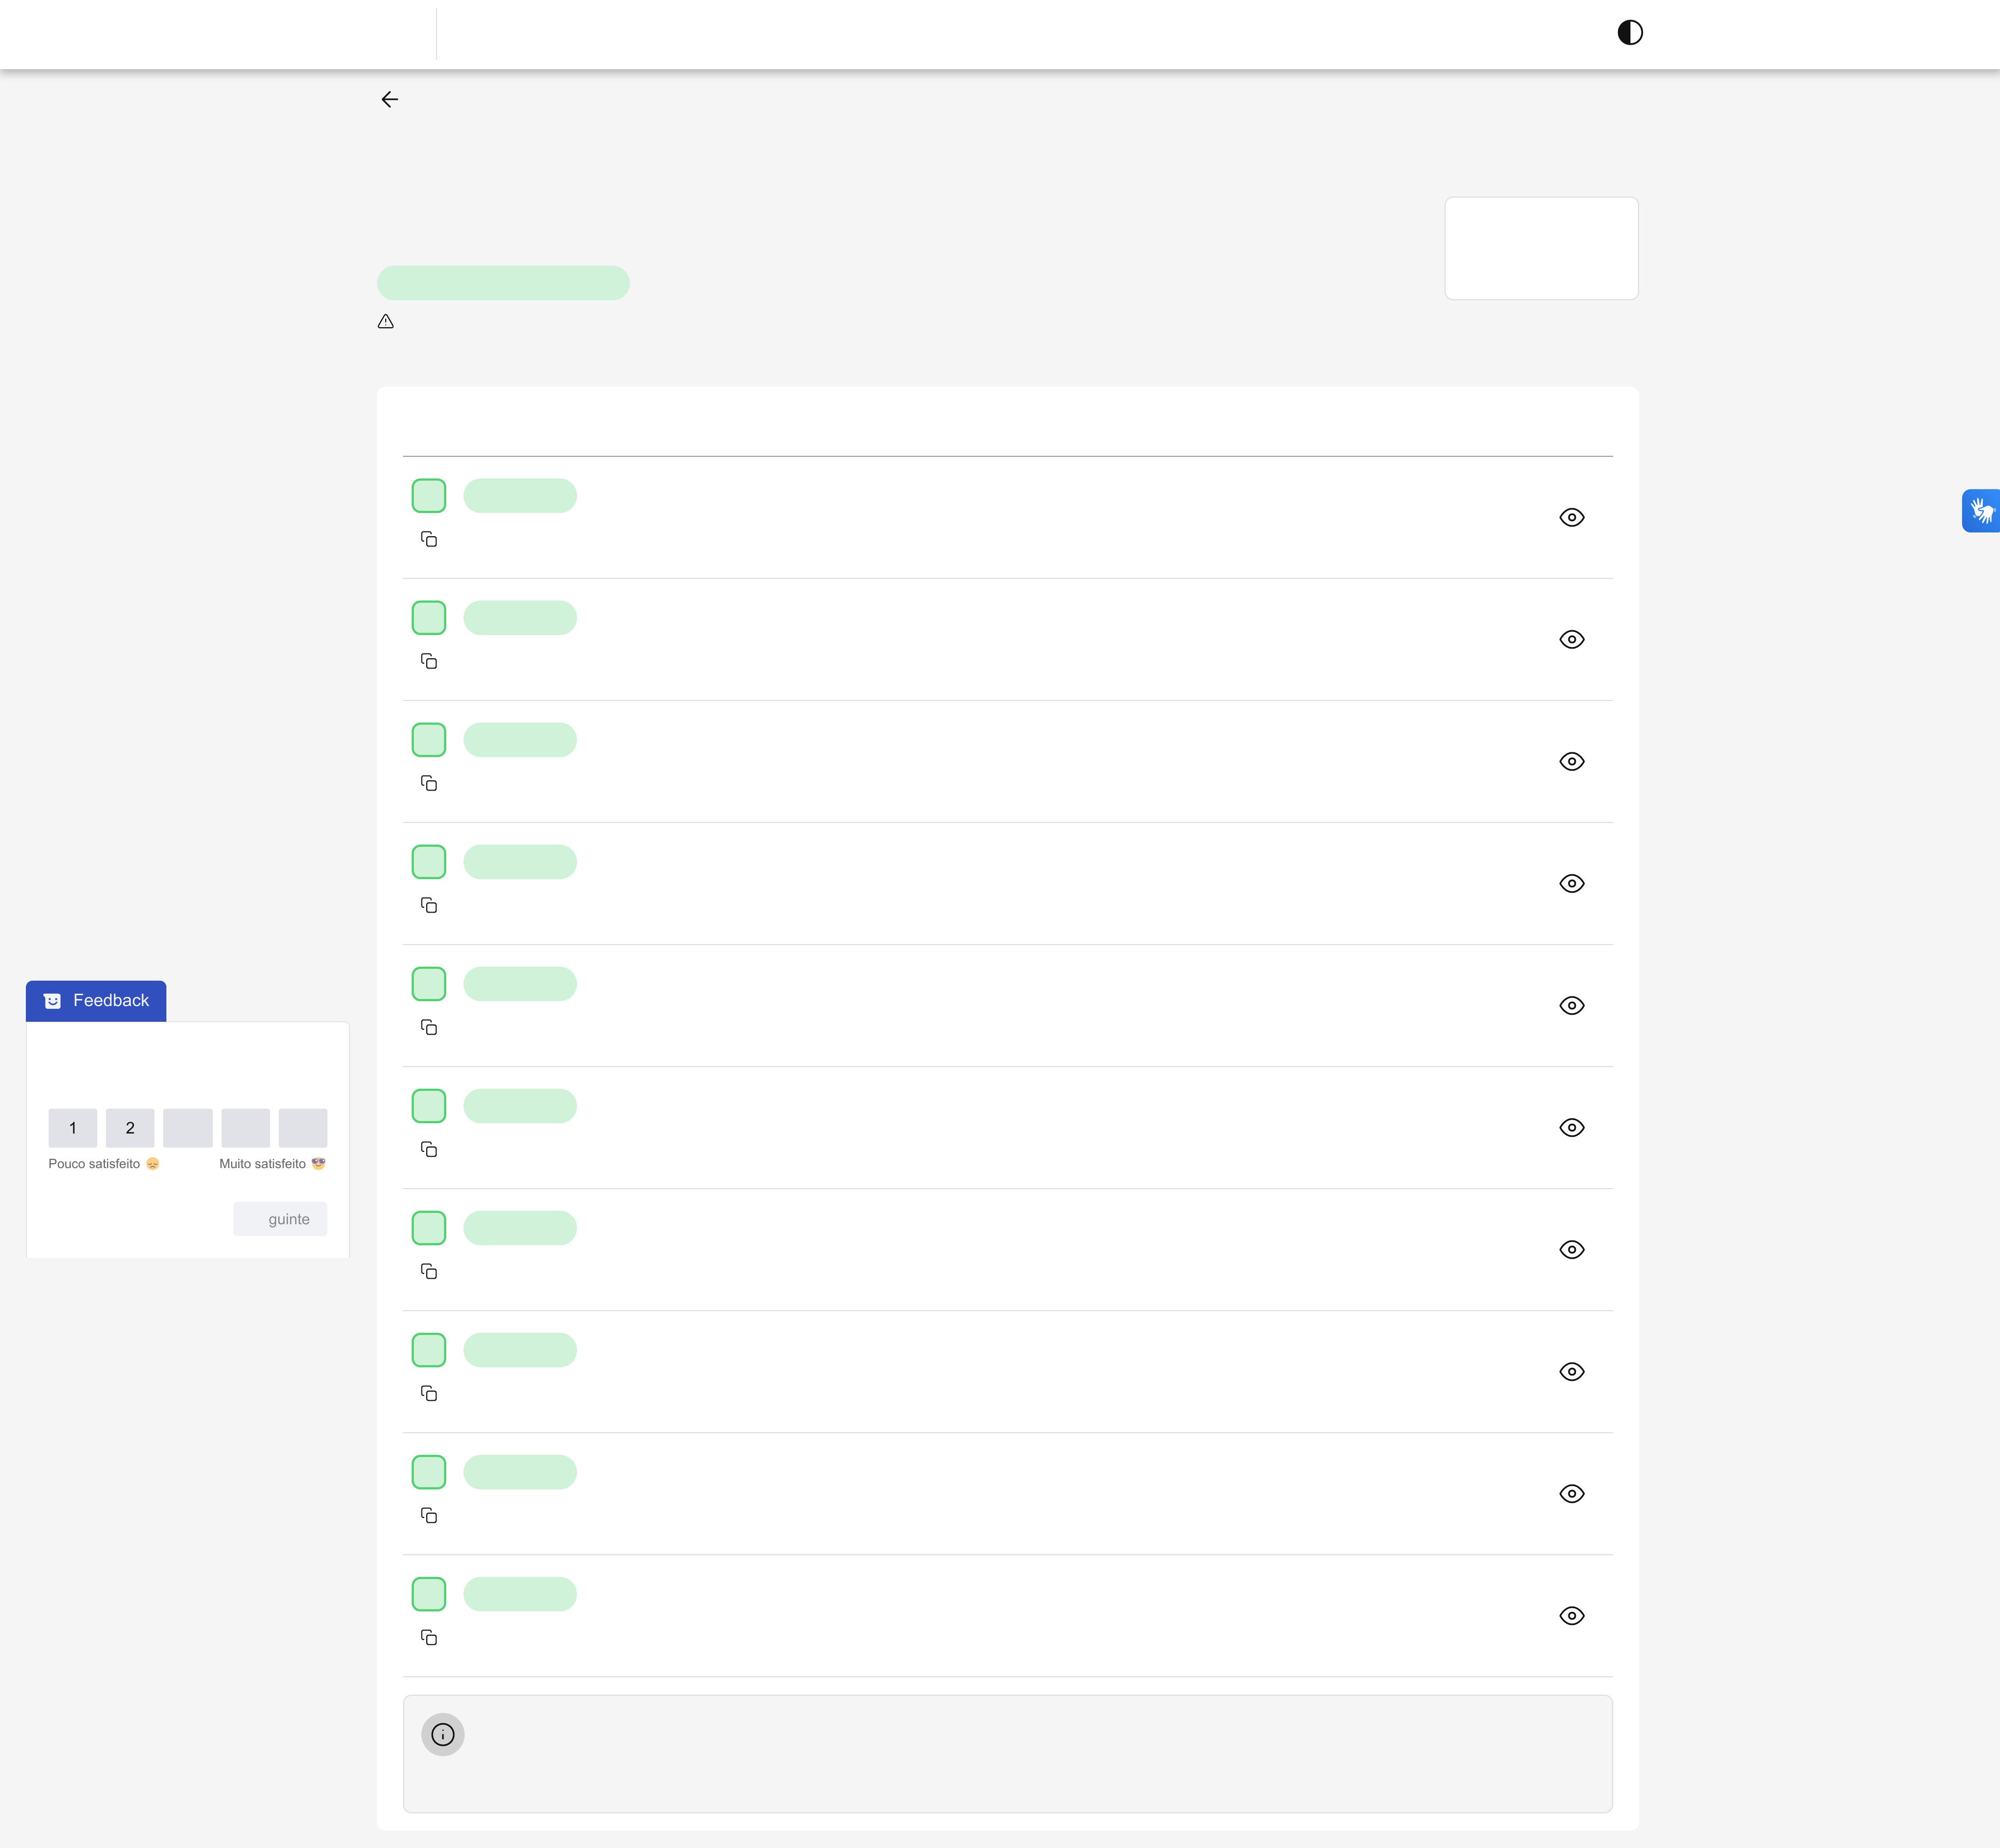The height and width of the screenshot is (1848, 2000).
Task: Open the Feedback tab
Action: click(x=96, y=1001)
